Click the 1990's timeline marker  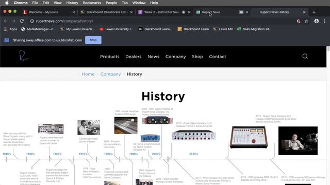pos(134,154)
